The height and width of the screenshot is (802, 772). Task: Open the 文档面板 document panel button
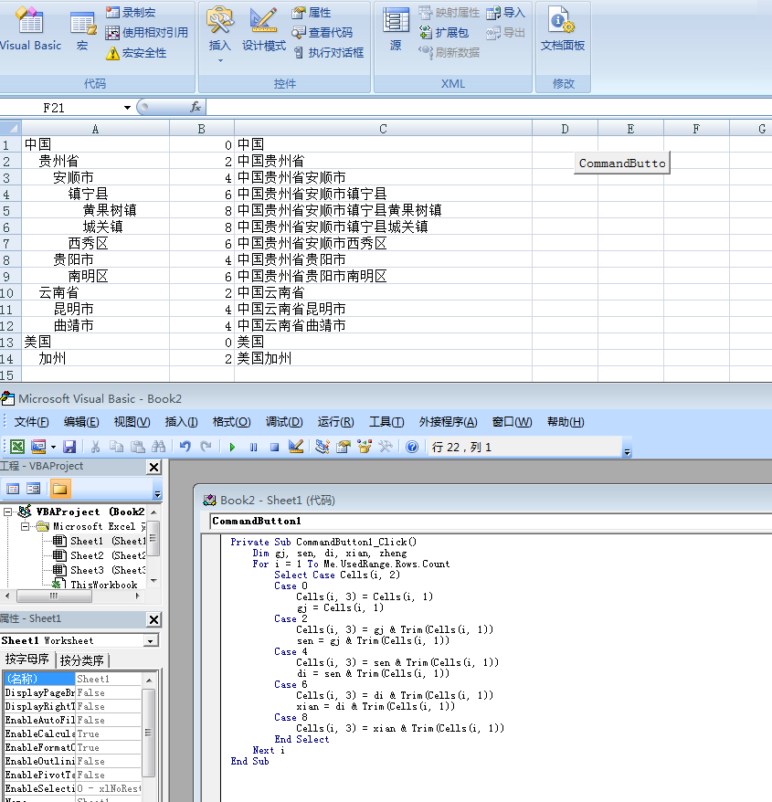point(562,29)
